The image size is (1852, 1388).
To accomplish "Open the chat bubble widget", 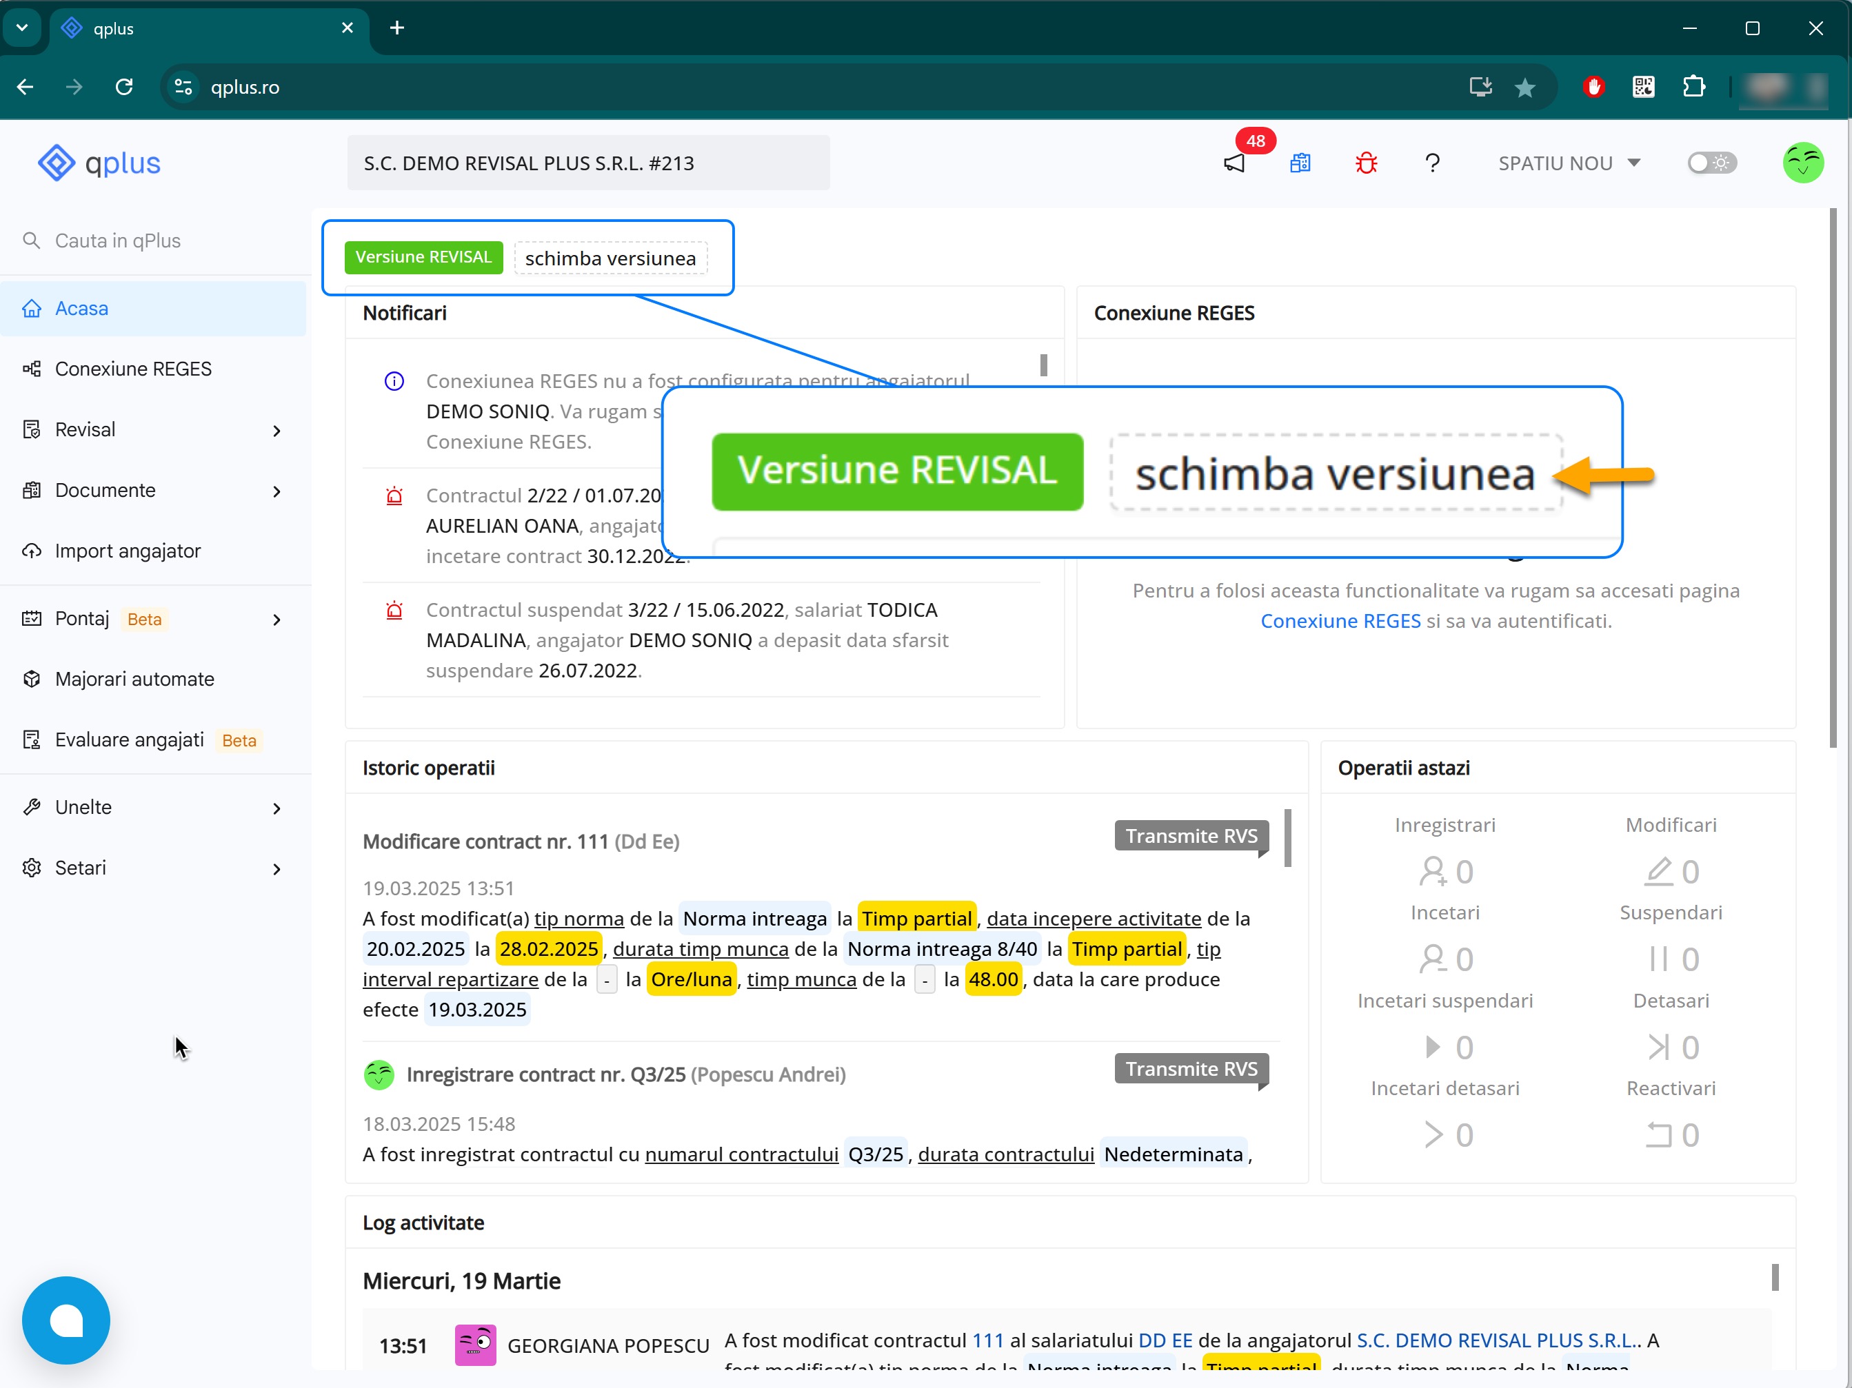I will [x=66, y=1319].
